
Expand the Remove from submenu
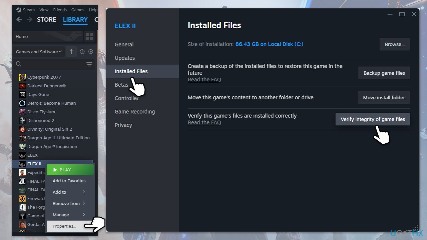tap(69, 203)
